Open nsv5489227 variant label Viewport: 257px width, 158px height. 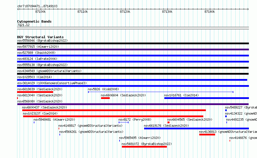click(x=241, y=107)
